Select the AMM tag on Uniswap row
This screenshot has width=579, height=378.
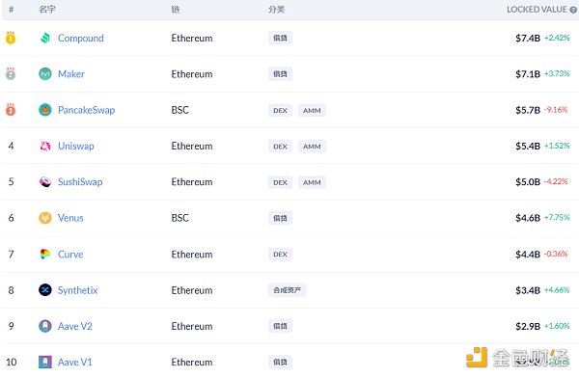[312, 147]
